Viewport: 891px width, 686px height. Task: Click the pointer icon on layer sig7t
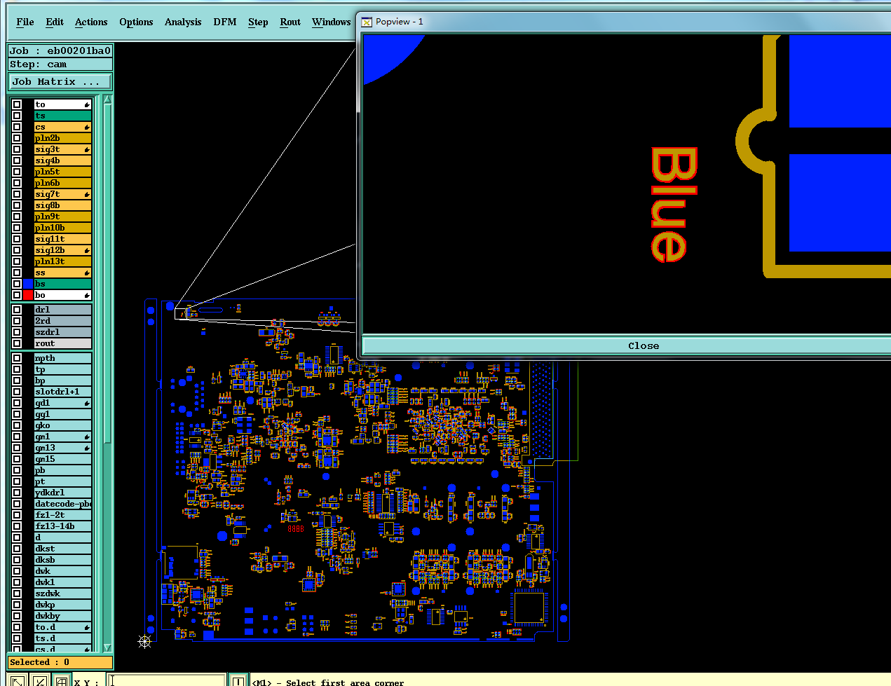click(87, 194)
